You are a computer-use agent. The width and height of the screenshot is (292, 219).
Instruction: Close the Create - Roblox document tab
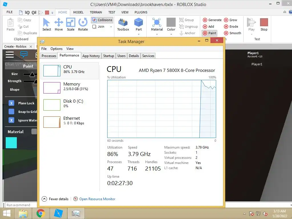(31, 46)
